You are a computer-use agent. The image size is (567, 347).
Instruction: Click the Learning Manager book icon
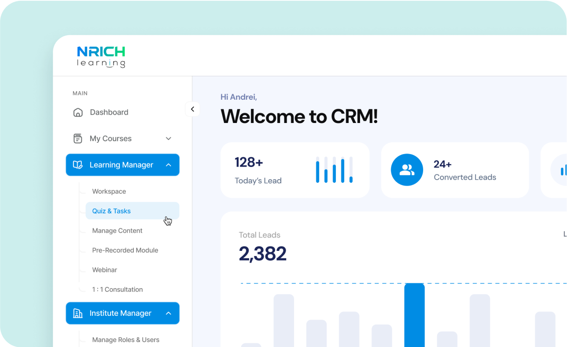click(78, 165)
